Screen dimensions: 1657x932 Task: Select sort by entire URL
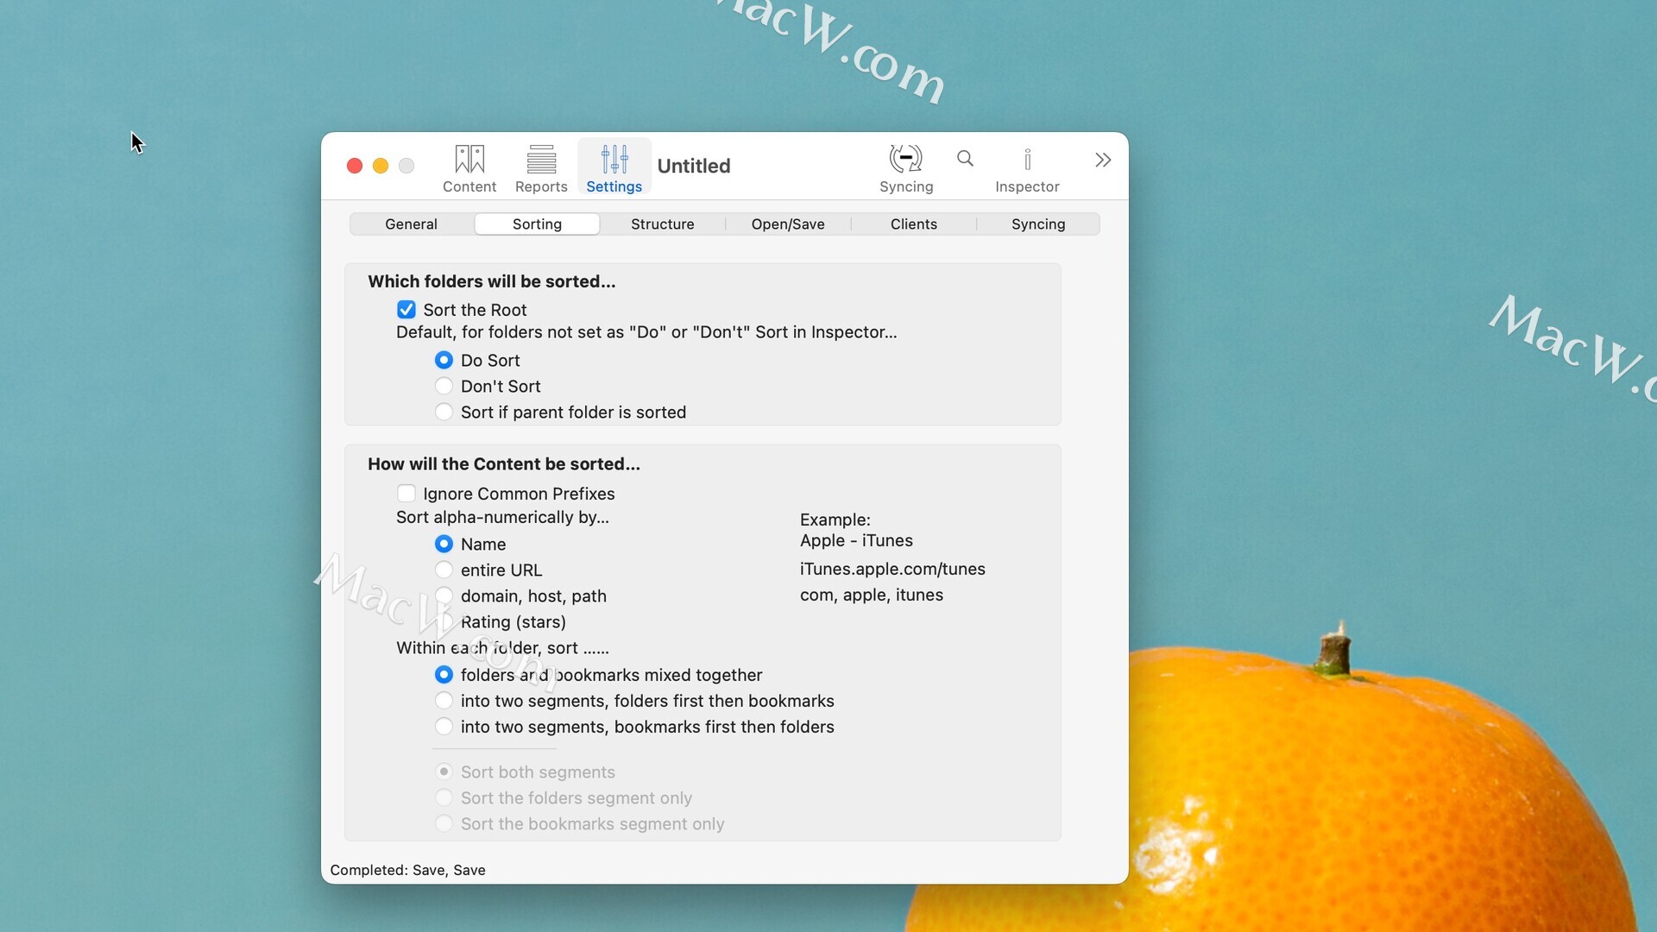coord(444,570)
